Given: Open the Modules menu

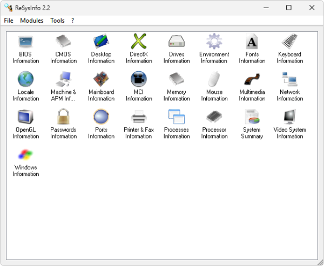Looking at the screenshot, I should pyautogui.click(x=31, y=21).
